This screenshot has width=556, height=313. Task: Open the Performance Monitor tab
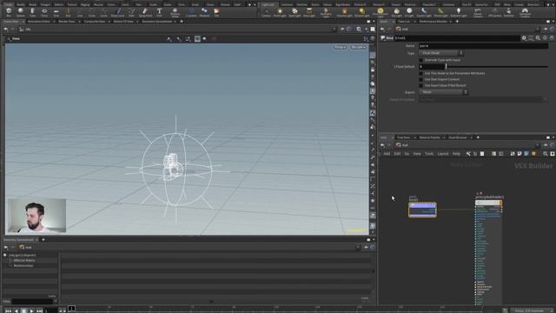click(x=433, y=22)
